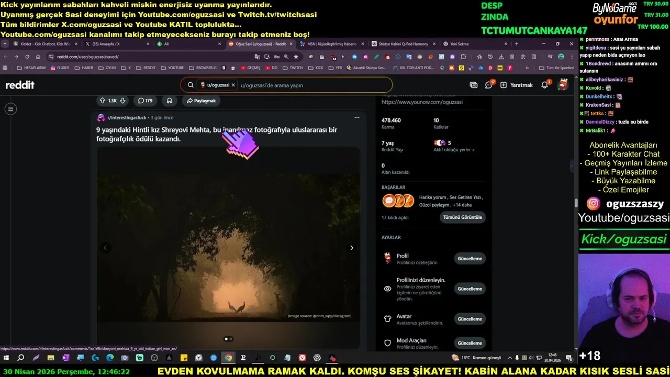This screenshot has height=377, width=670.
Task: Open the Shreyovi Mehta post title
Action: click(x=217, y=134)
